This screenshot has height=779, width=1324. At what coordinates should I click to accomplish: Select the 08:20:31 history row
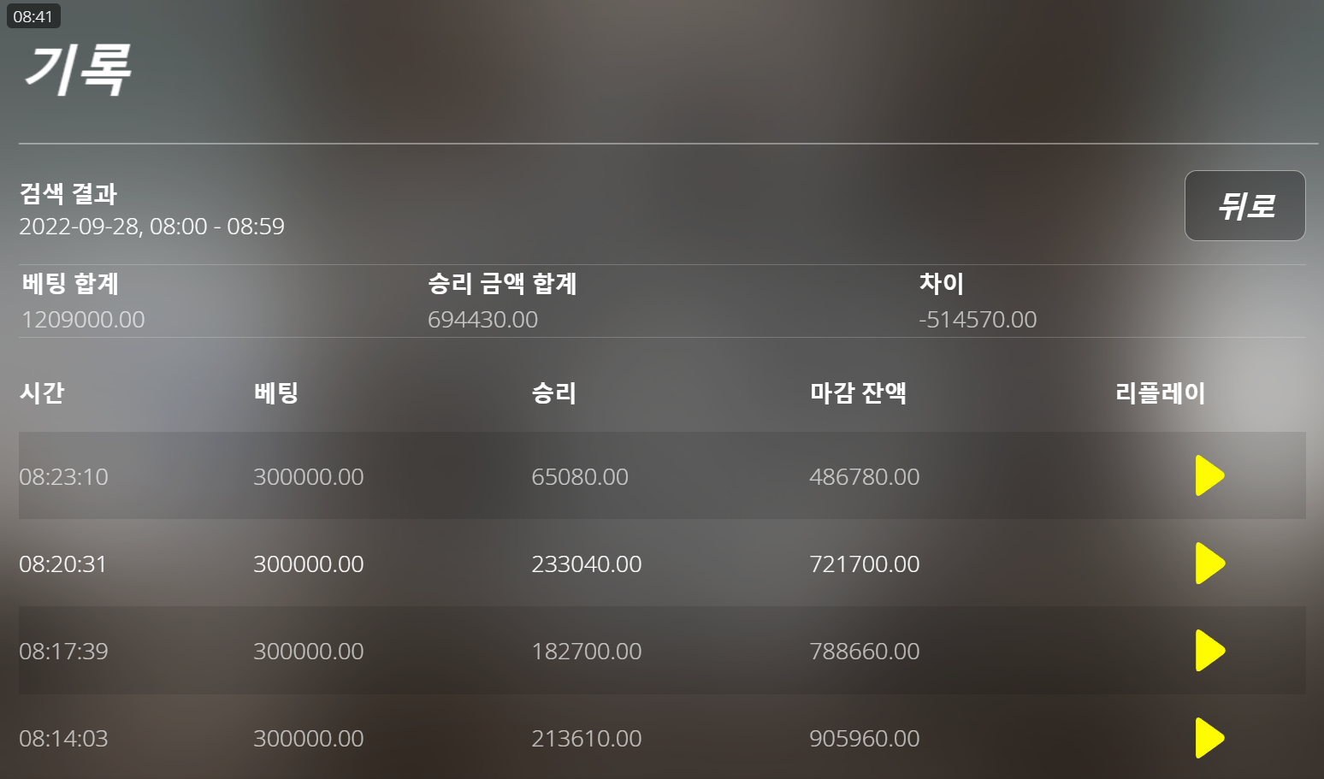tap(662, 564)
